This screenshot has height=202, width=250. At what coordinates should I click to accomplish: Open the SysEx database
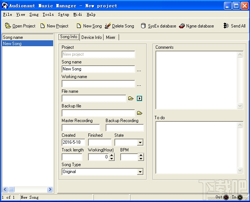pyautogui.click(x=143, y=26)
